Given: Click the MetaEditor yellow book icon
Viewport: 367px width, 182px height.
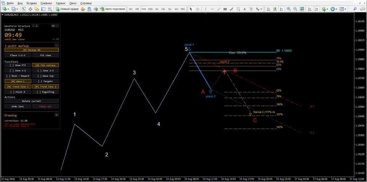Looking at the screenshot, I should (83, 9).
